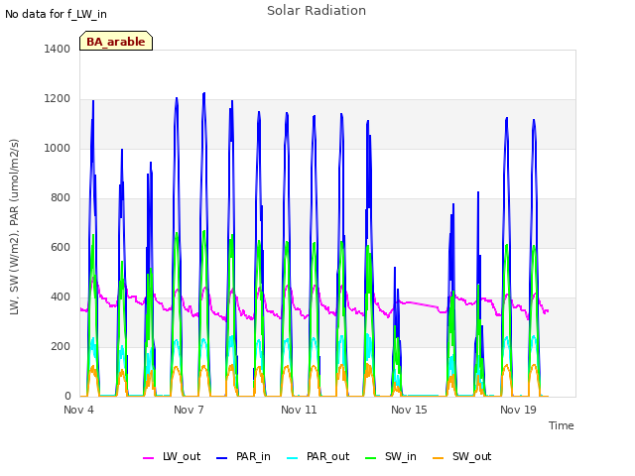The height and width of the screenshot is (476, 635).
Task: Toggle the PAR_in legend entry
Action: coord(243,456)
